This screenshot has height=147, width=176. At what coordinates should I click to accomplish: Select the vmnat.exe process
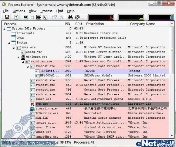(x=85, y=132)
